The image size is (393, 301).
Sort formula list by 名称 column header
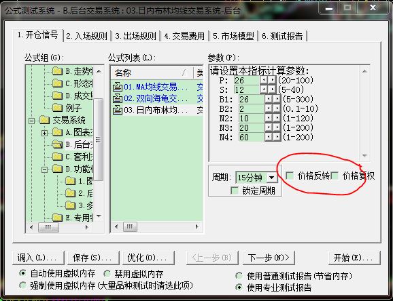point(152,73)
